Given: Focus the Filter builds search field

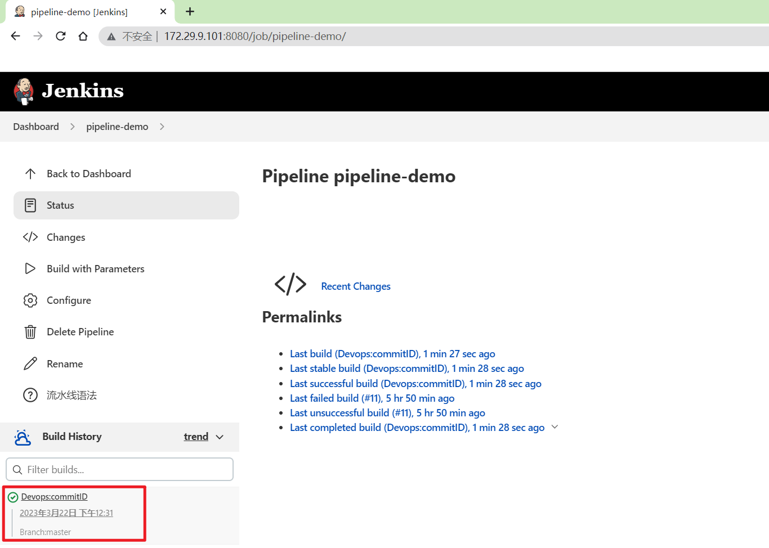Looking at the screenshot, I should pyautogui.click(x=119, y=469).
